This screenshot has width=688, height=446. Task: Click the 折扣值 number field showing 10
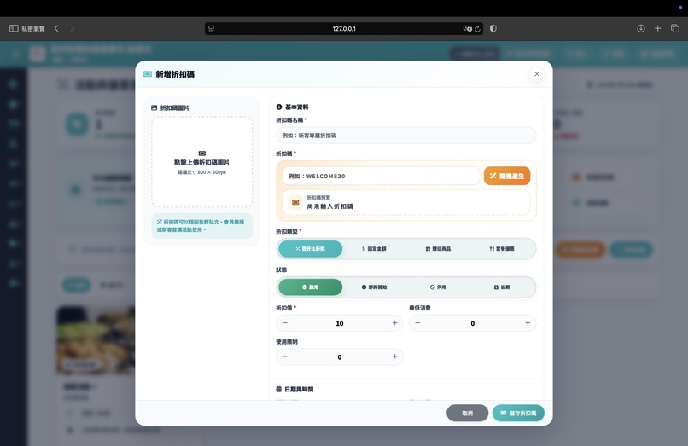click(x=340, y=323)
